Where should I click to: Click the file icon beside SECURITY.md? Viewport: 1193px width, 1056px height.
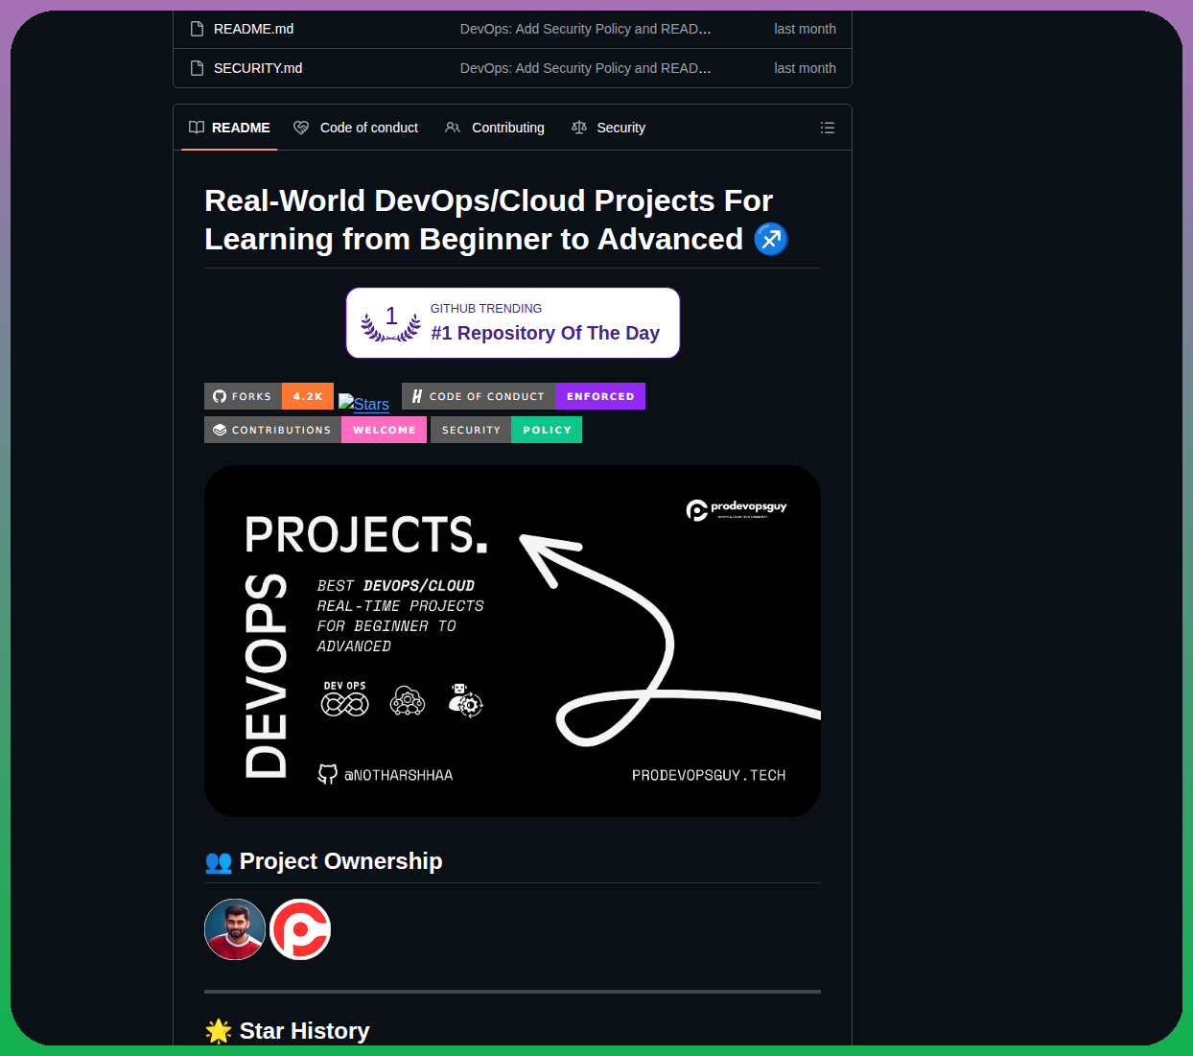(x=197, y=68)
